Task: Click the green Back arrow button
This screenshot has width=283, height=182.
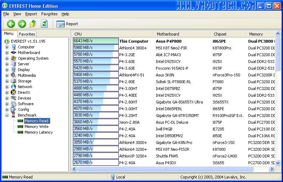Action: click(x=11, y=24)
